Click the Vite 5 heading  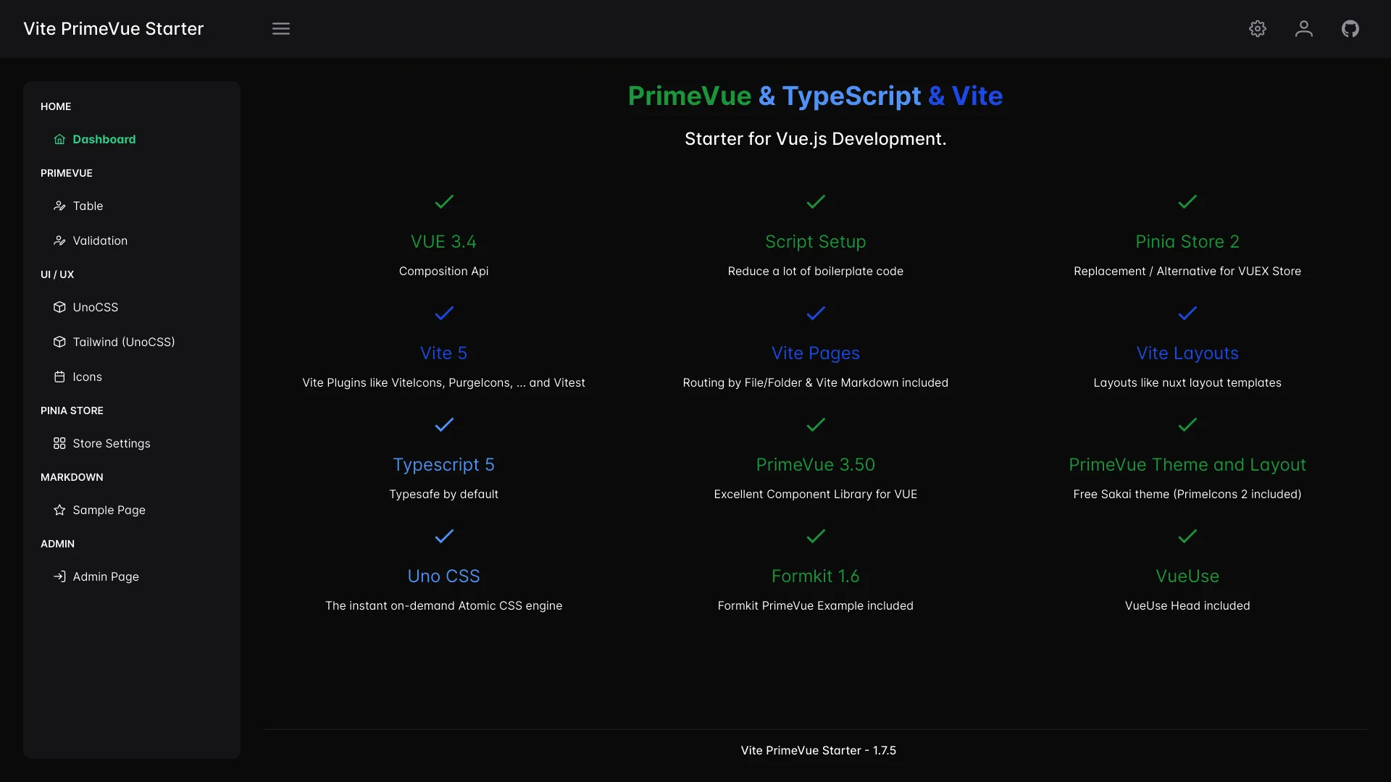pos(444,353)
